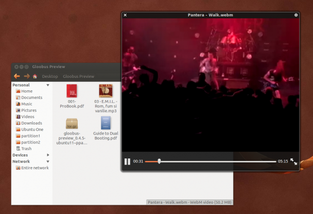Close the Pantera - Walk.webm preview
This screenshot has height=214, width=313.
tap(125, 15)
